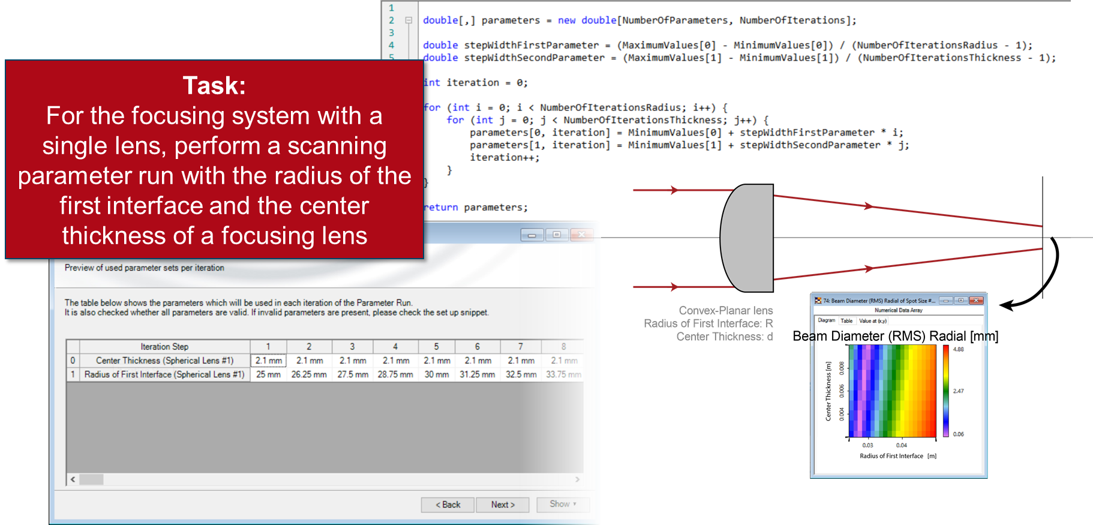Proceed with the Next > button

point(503,505)
